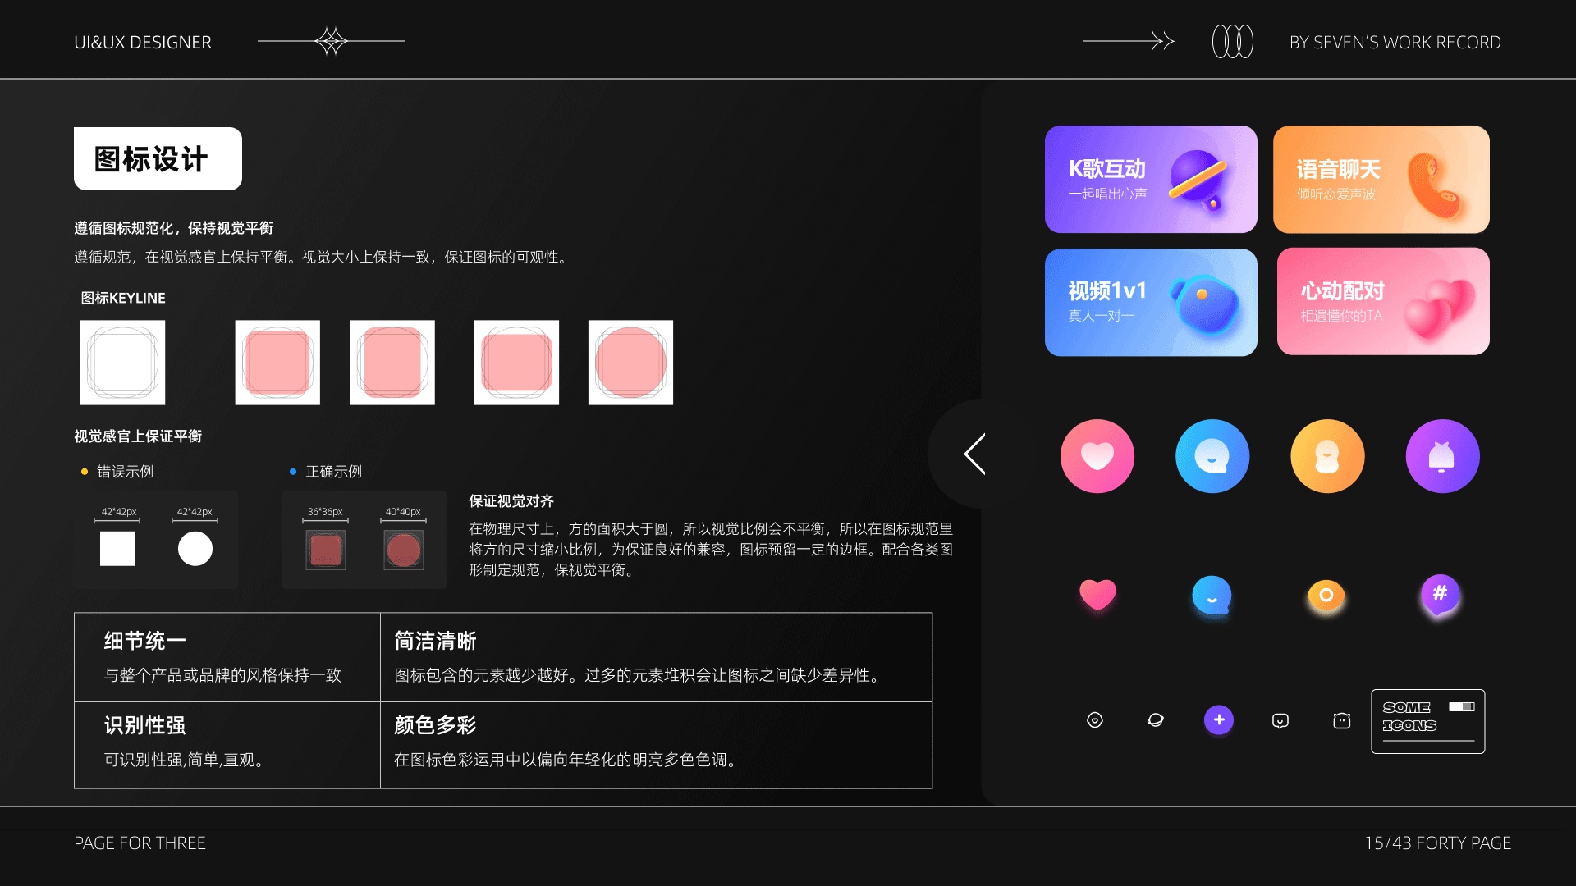This screenshot has height=886, width=1576.
Task: Open the K歌互动 card
Action: coord(1150,179)
